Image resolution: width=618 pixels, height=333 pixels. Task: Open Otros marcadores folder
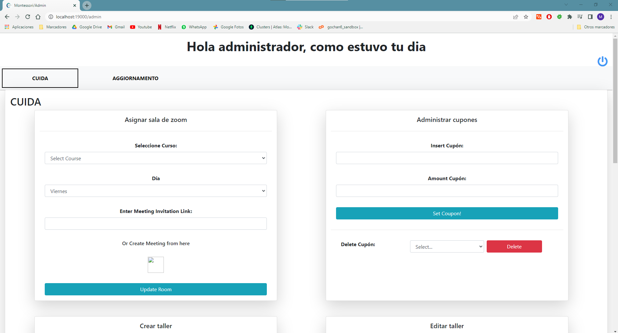pyautogui.click(x=596, y=27)
